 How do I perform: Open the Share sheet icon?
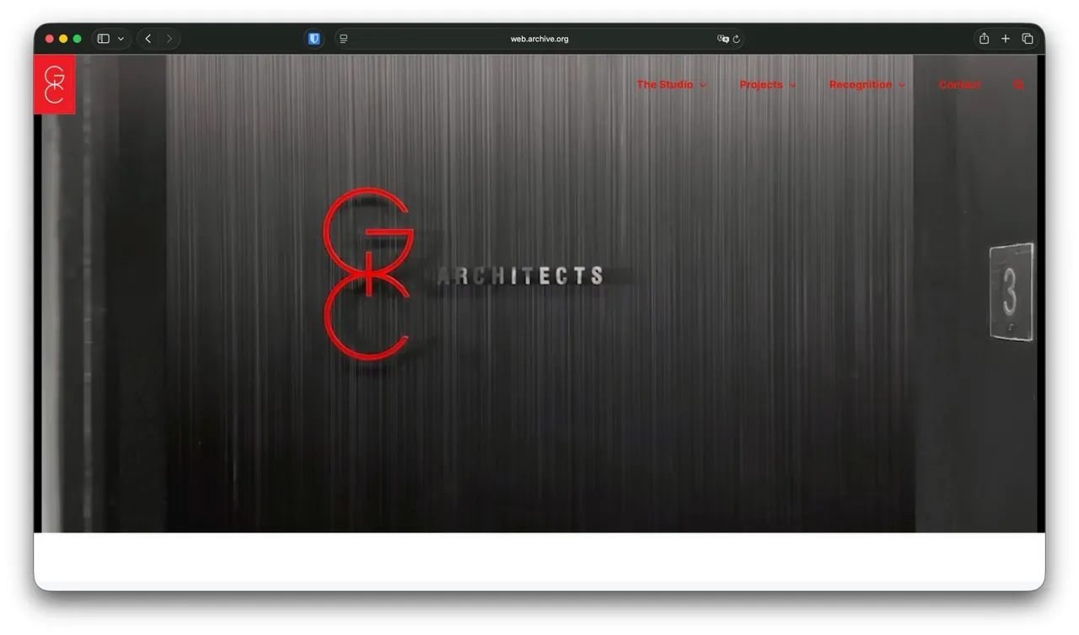[983, 38]
